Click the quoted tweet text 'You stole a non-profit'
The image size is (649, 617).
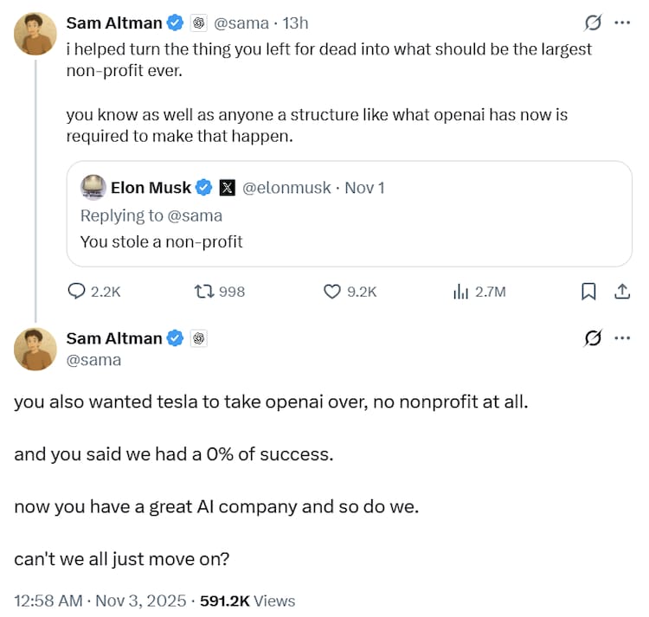(161, 241)
